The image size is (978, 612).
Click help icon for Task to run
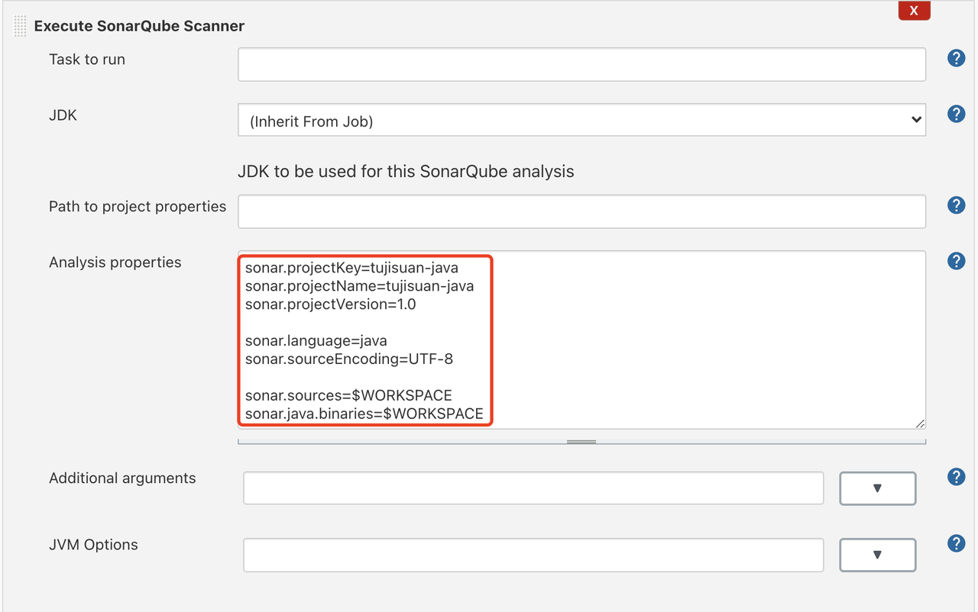(x=956, y=58)
